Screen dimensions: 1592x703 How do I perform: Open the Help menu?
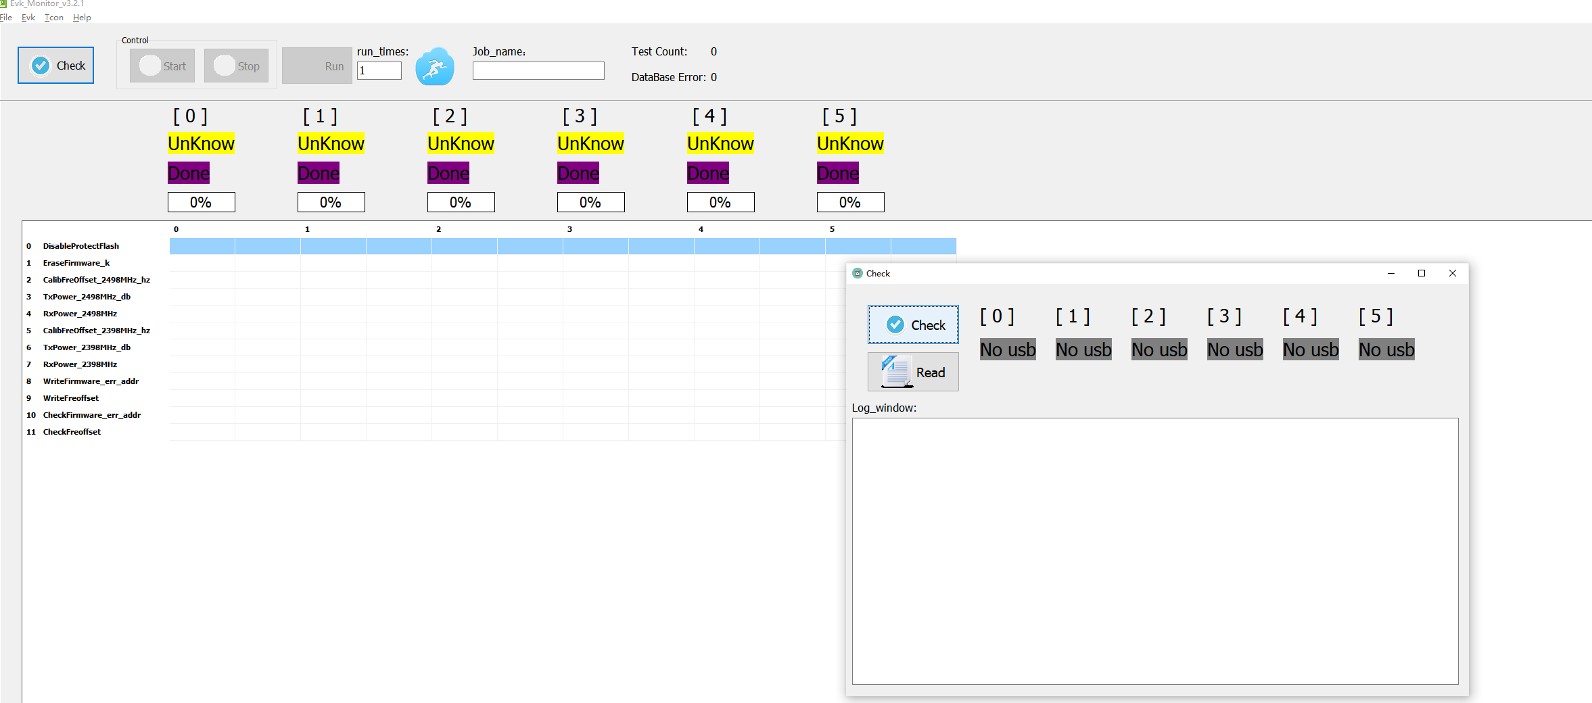pos(82,18)
